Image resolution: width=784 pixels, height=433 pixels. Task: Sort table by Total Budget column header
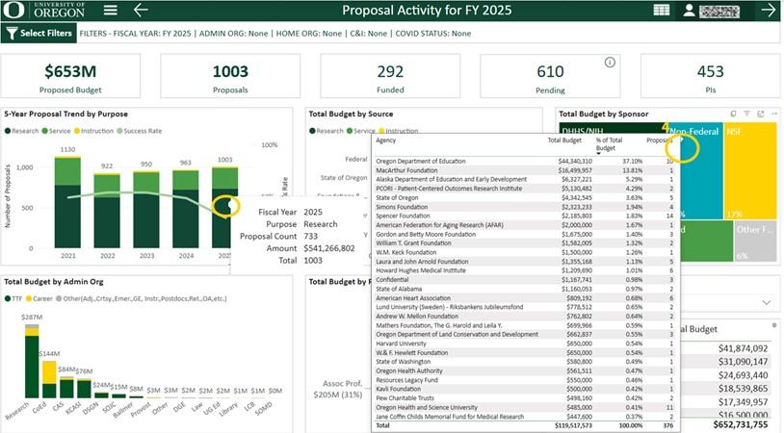coord(564,140)
